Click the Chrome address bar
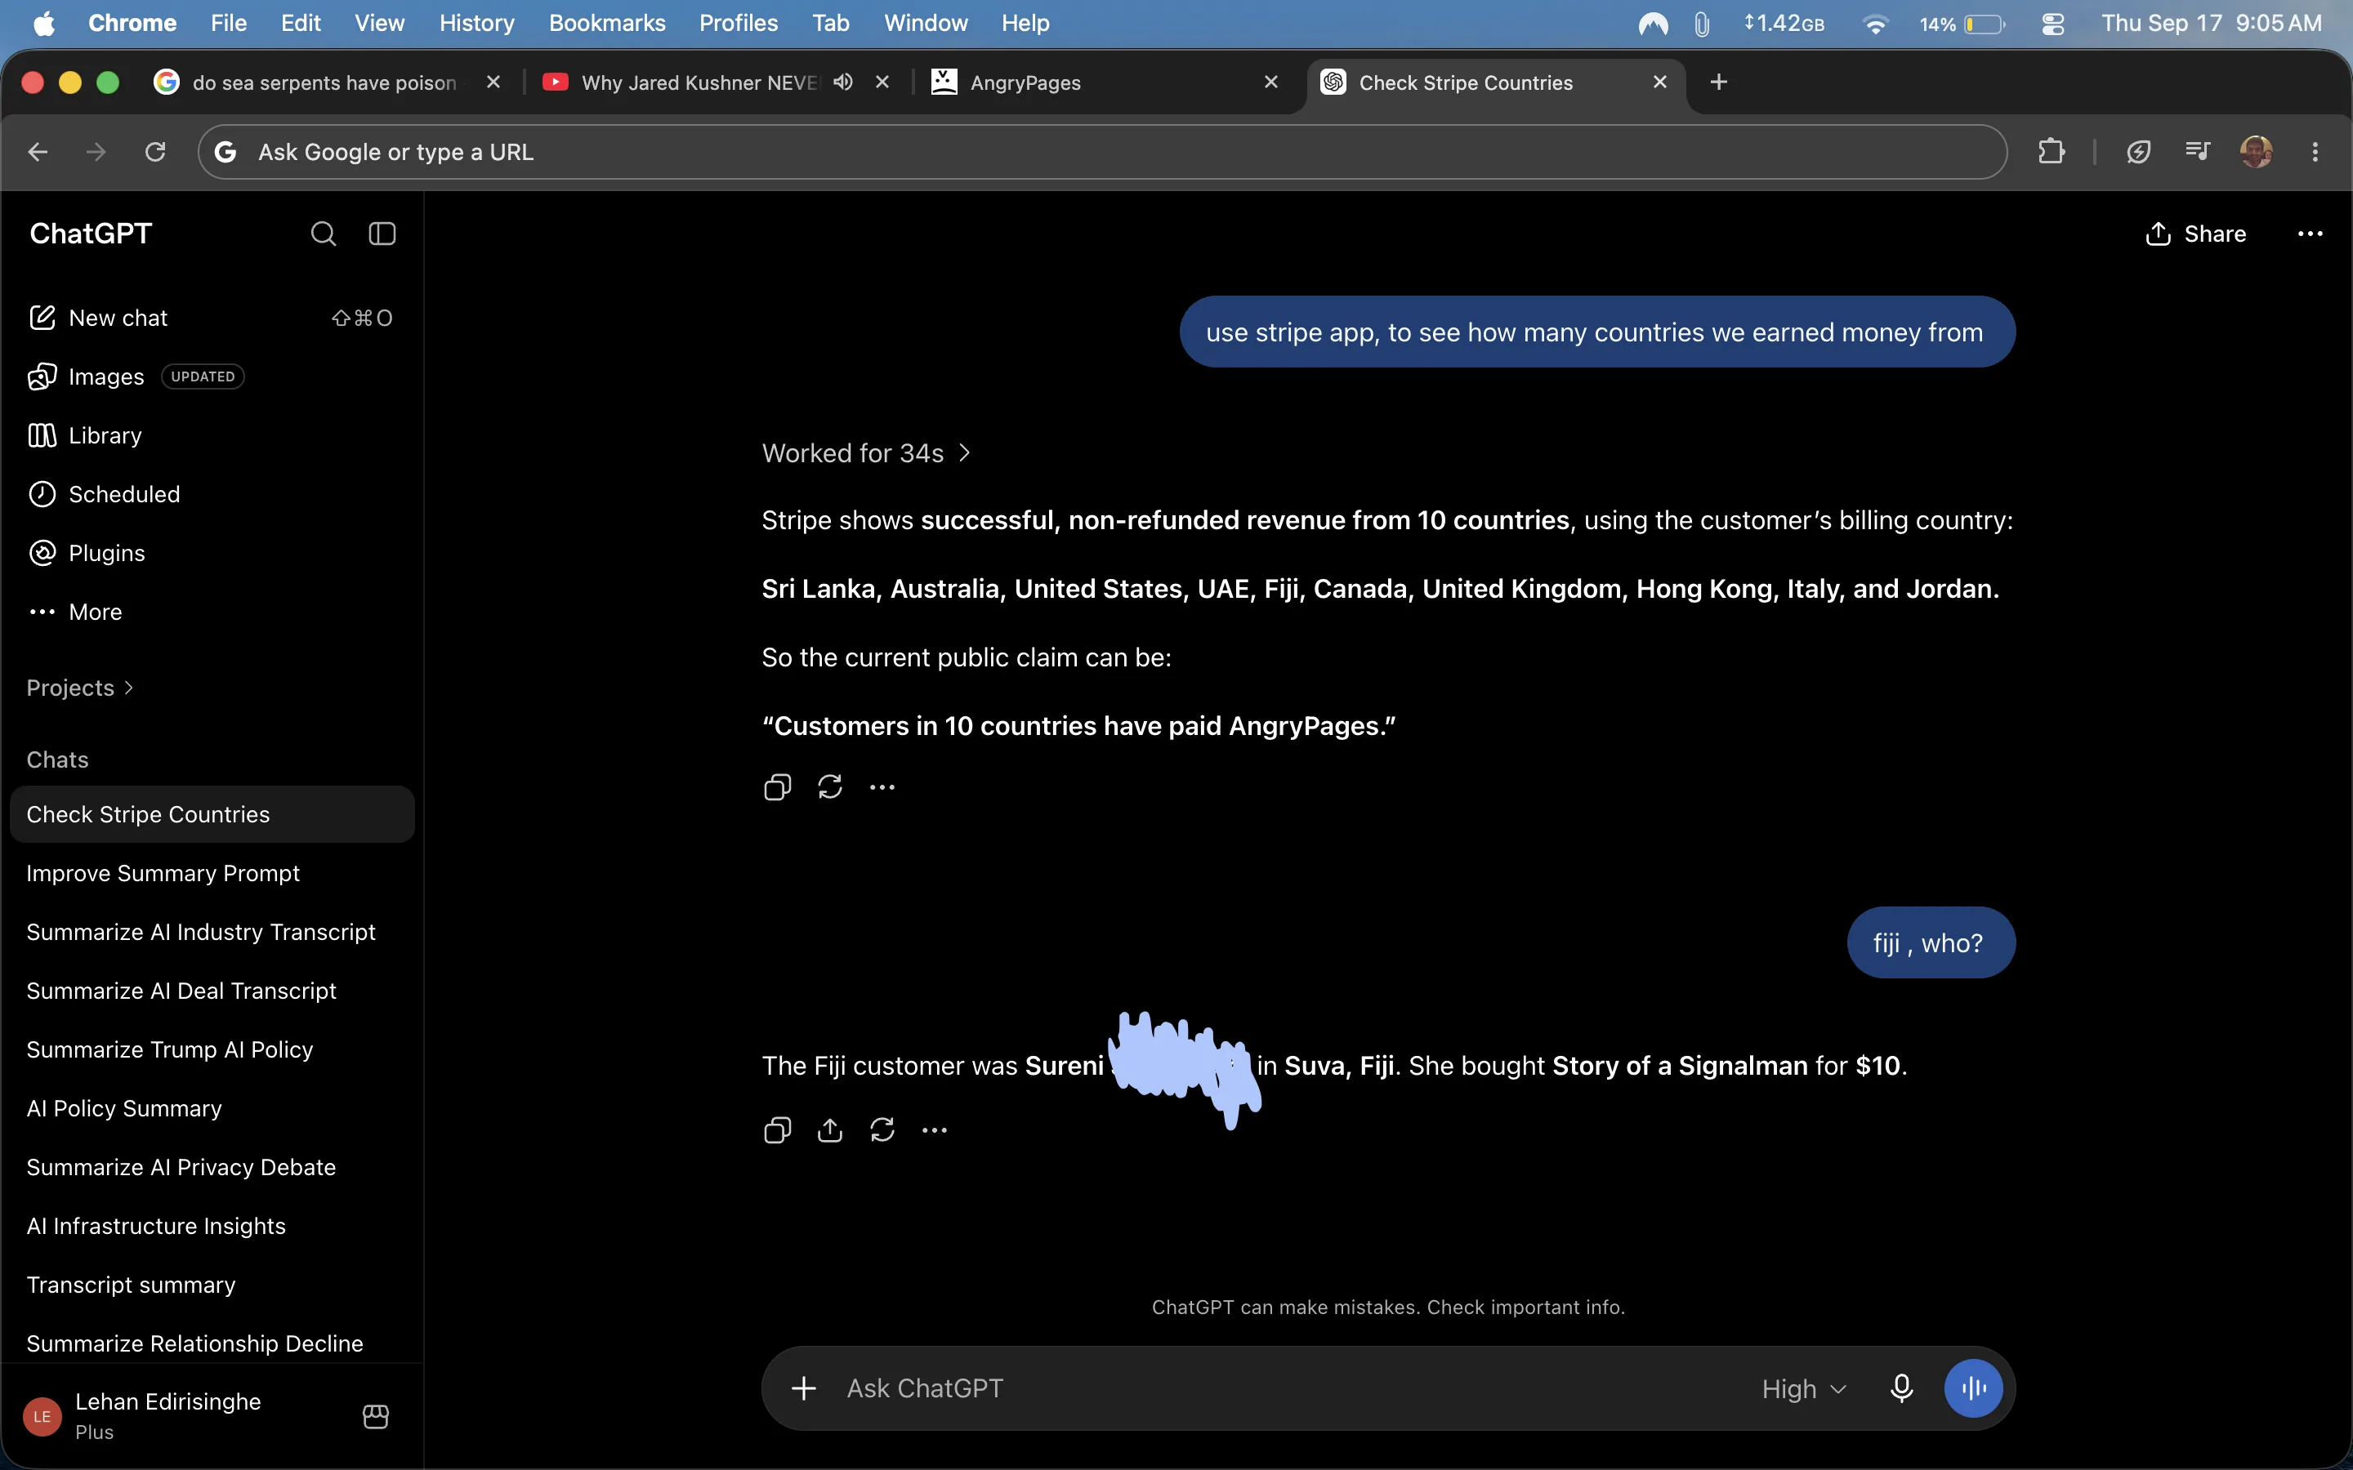Image resolution: width=2353 pixels, height=1470 pixels. point(1103,152)
